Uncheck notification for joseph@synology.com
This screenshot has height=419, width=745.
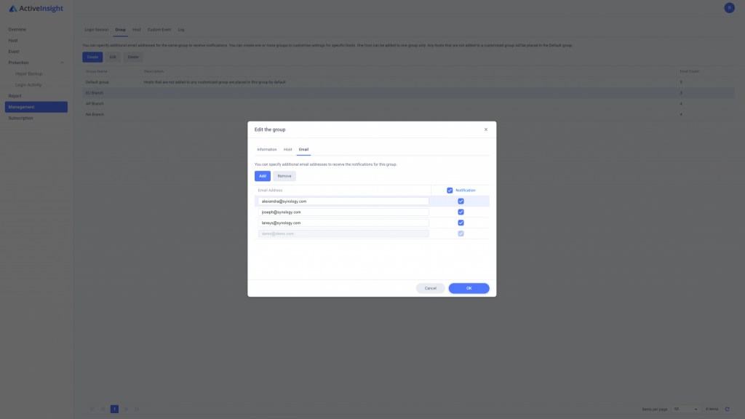click(x=461, y=212)
